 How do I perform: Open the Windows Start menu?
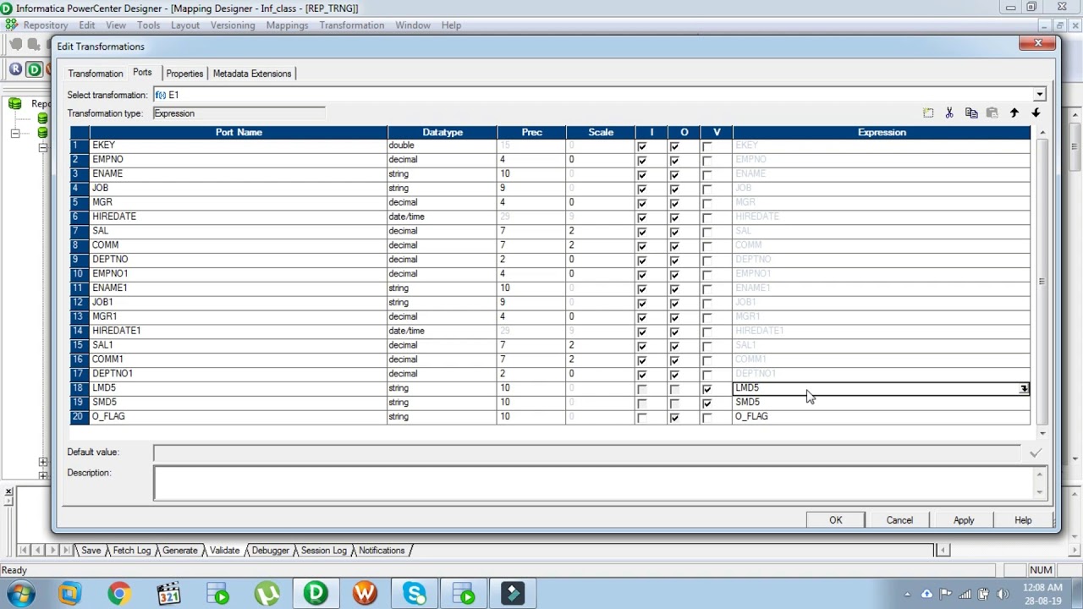click(20, 594)
